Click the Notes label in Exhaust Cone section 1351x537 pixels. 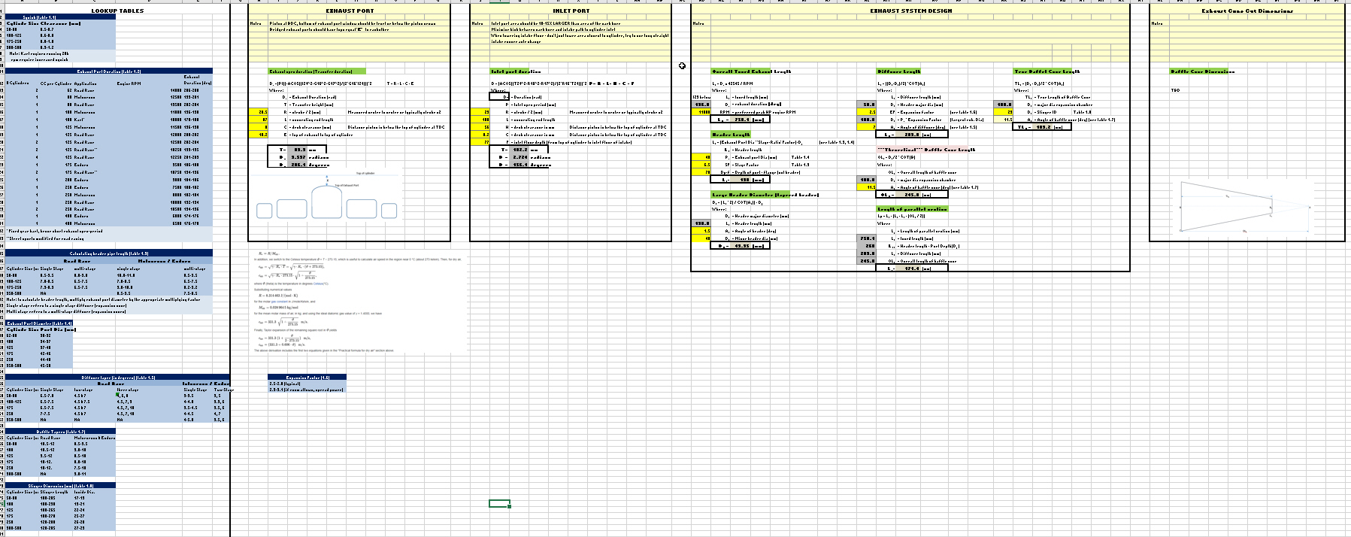tap(1157, 24)
